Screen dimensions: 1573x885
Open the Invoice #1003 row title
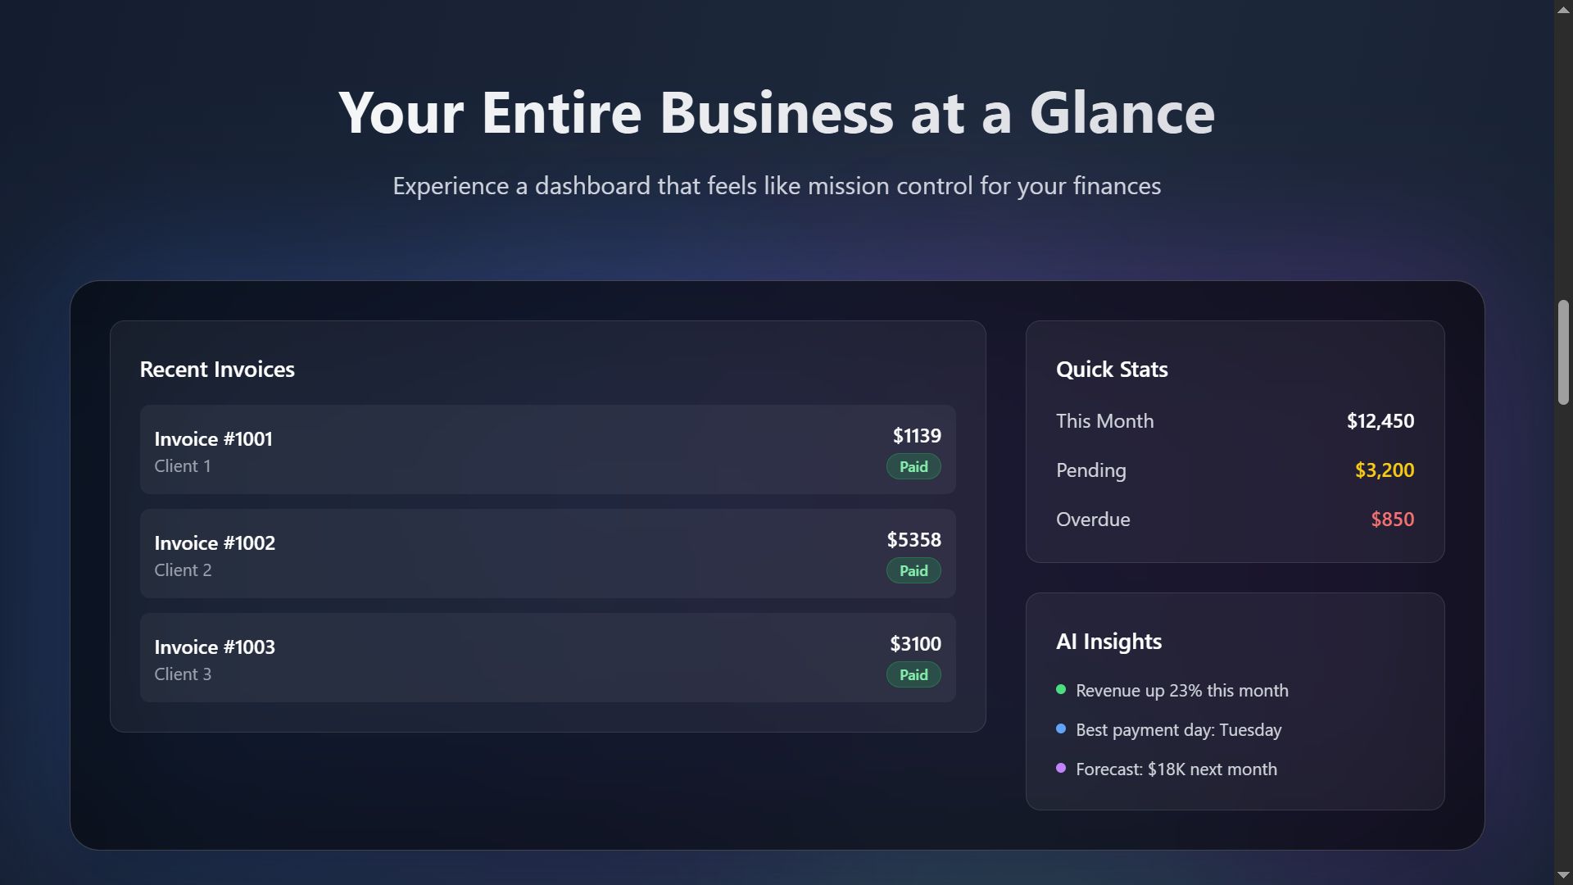pos(215,647)
